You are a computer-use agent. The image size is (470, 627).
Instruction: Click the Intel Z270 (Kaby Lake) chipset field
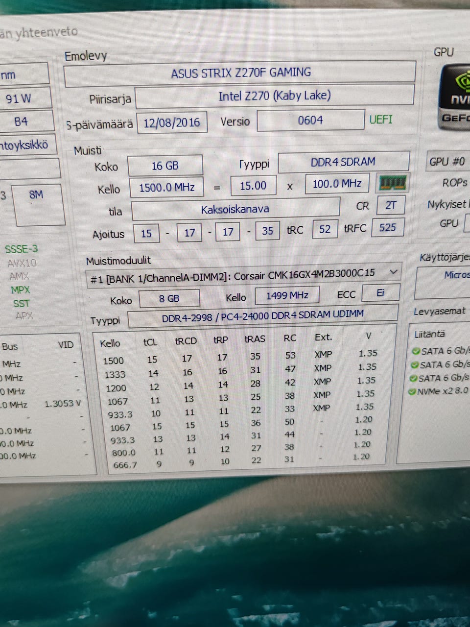point(275,96)
